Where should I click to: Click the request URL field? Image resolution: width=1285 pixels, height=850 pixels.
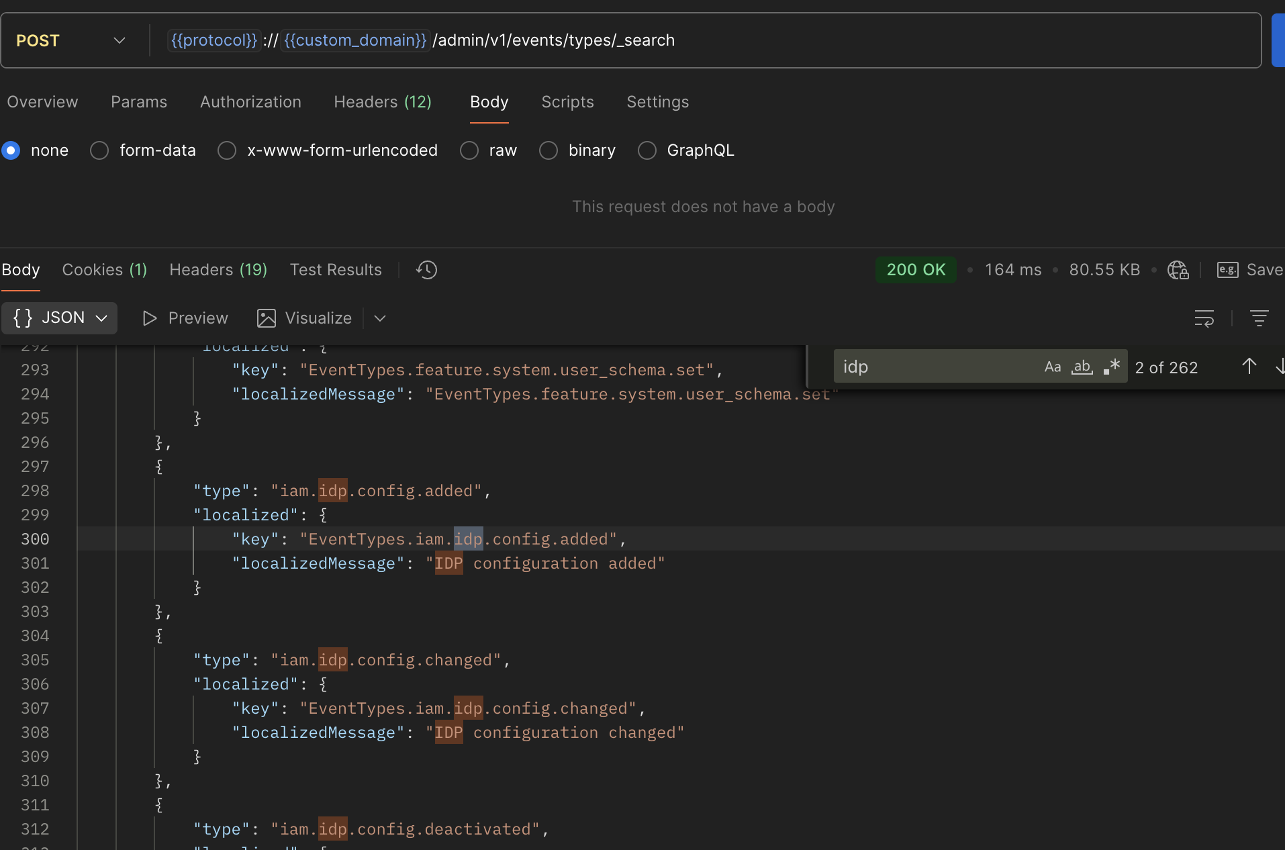click(x=806, y=41)
